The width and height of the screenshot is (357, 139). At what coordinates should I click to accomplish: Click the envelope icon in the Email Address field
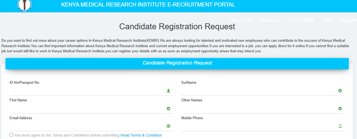(168, 126)
